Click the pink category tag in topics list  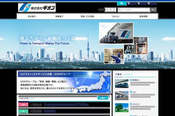point(23,105)
